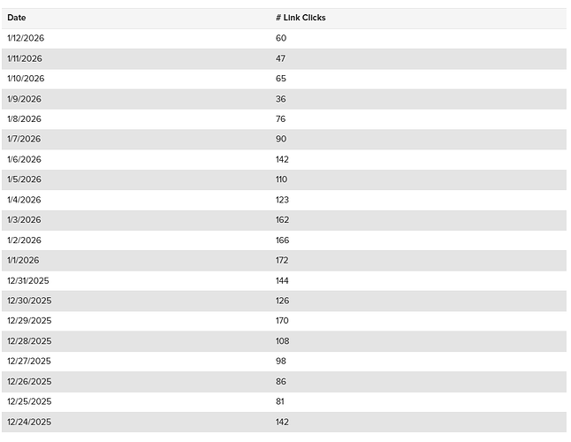Click the 12/24/2025 date cell
This screenshot has width=571, height=442.
[29, 422]
